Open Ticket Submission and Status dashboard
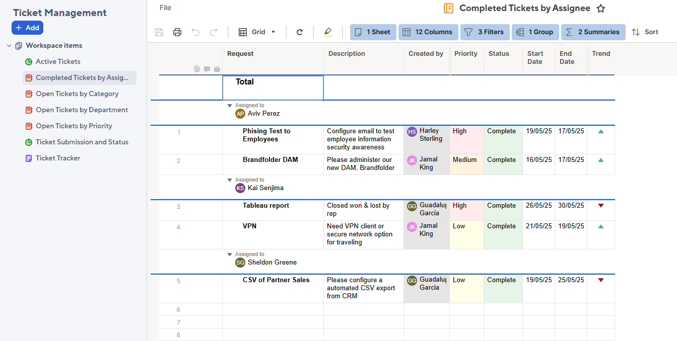The width and height of the screenshot is (677, 341). (82, 142)
